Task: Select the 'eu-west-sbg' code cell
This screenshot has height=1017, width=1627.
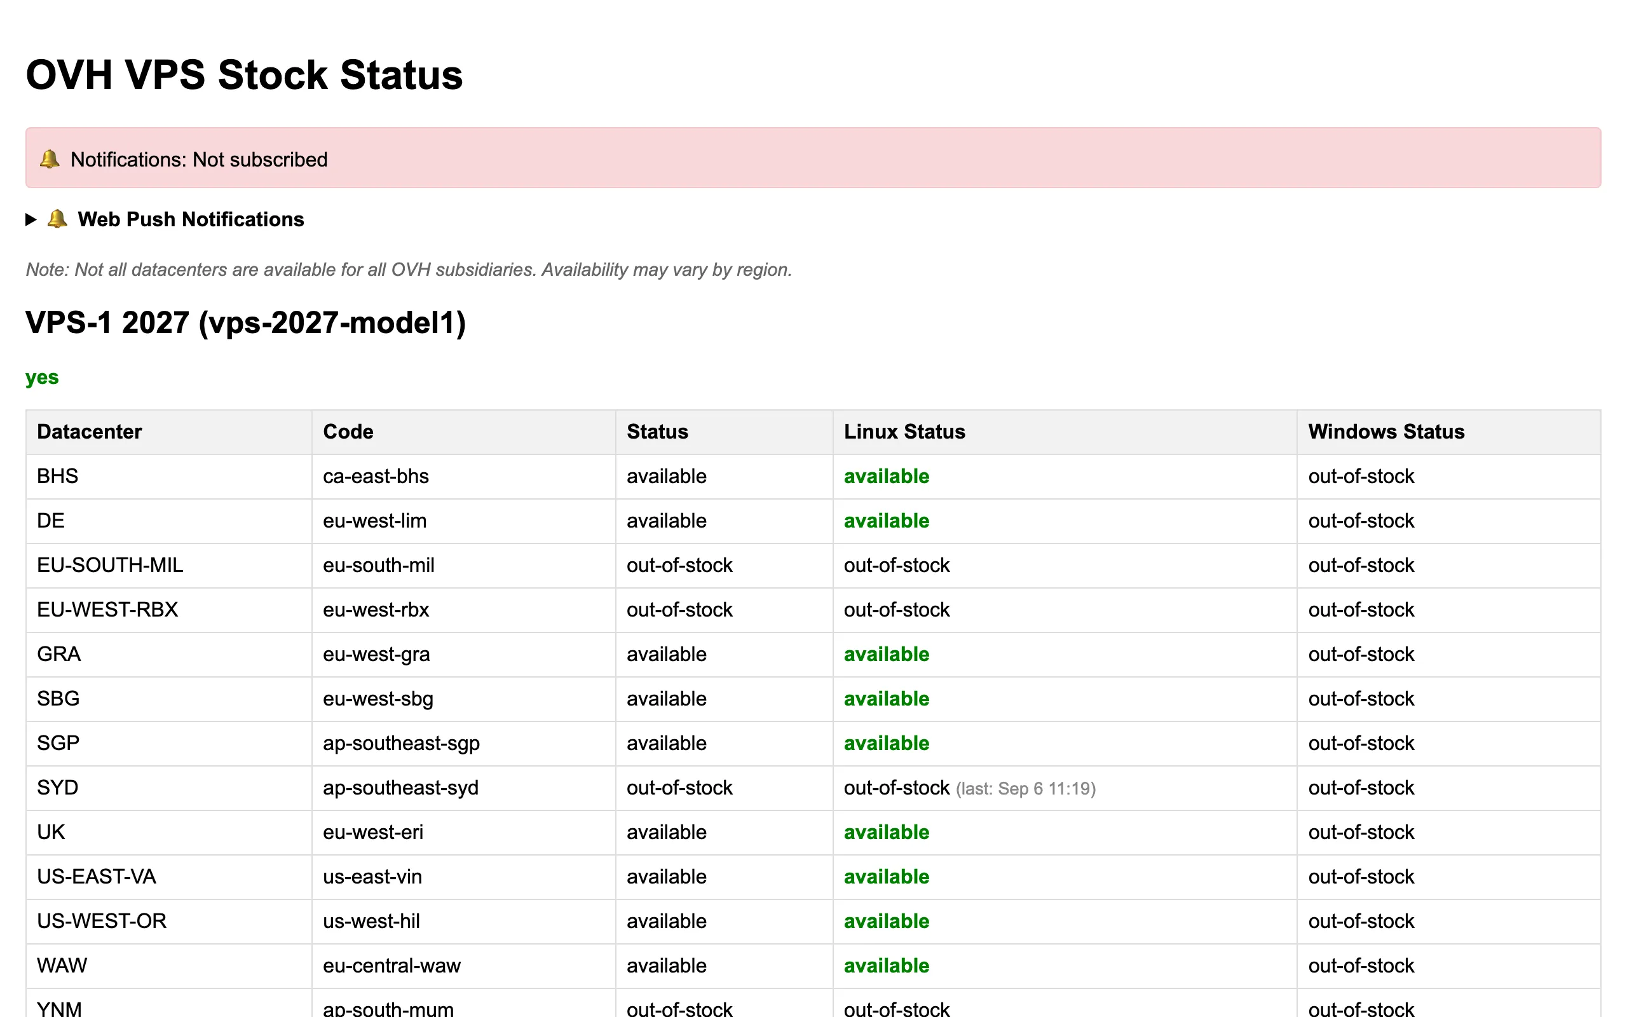Action: point(463,698)
